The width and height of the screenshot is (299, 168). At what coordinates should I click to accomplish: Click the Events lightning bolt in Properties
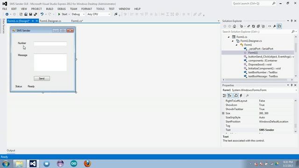241,96
